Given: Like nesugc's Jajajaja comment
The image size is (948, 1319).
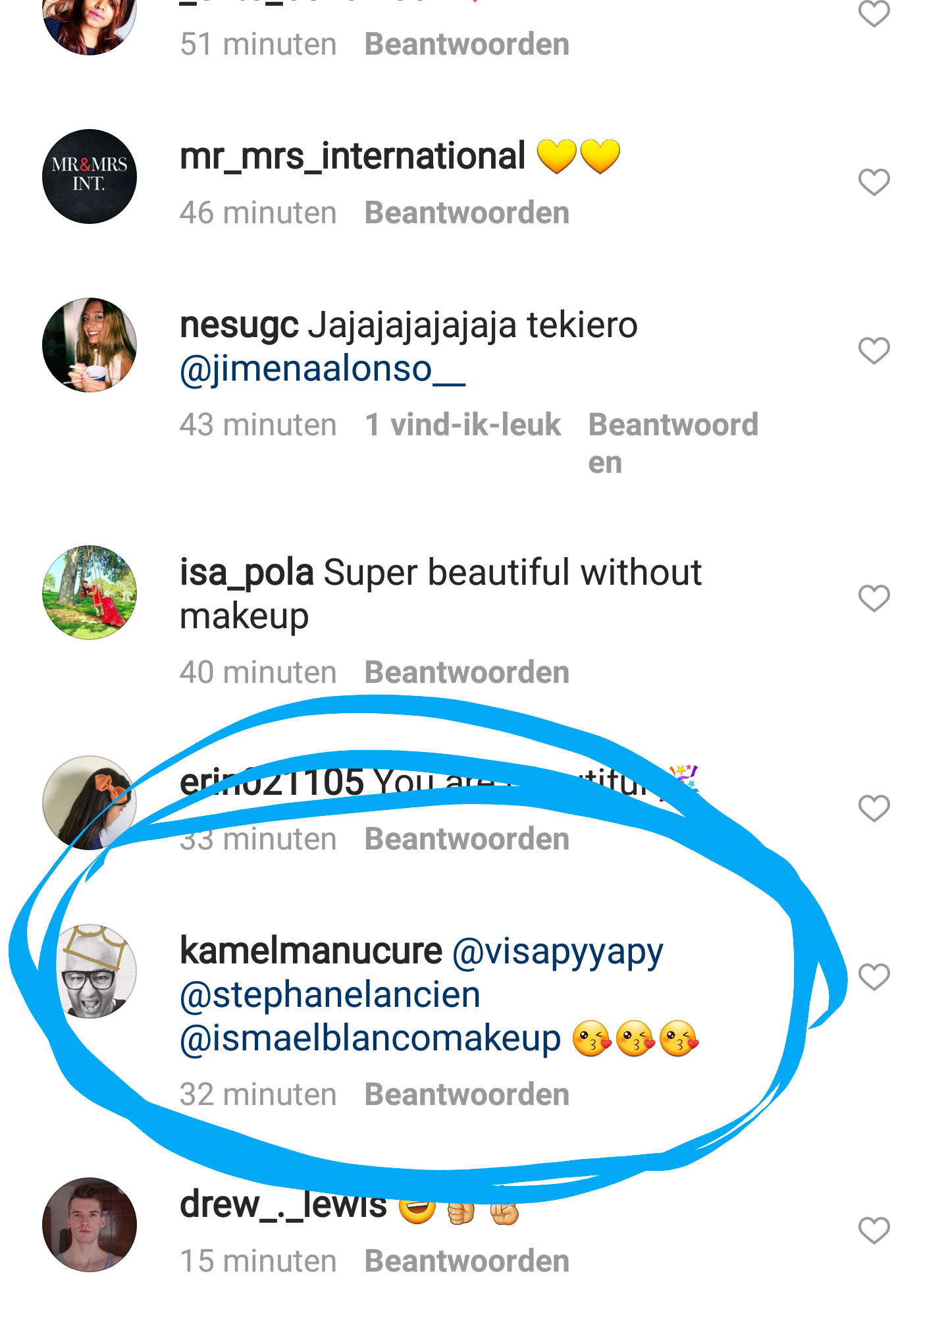Looking at the screenshot, I should coord(874,351).
